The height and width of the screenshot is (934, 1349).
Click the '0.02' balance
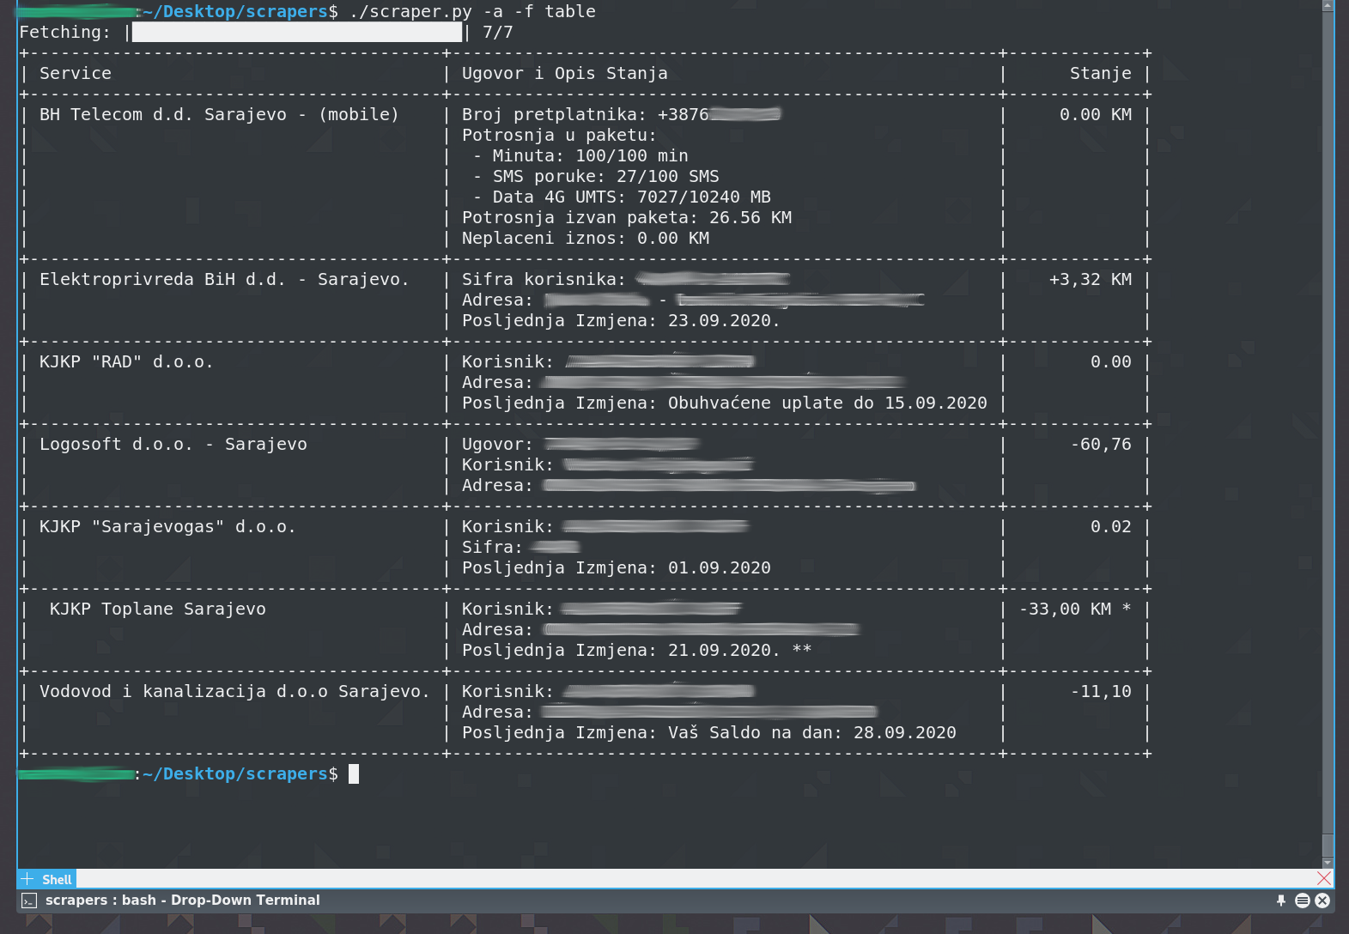pyautogui.click(x=1111, y=527)
